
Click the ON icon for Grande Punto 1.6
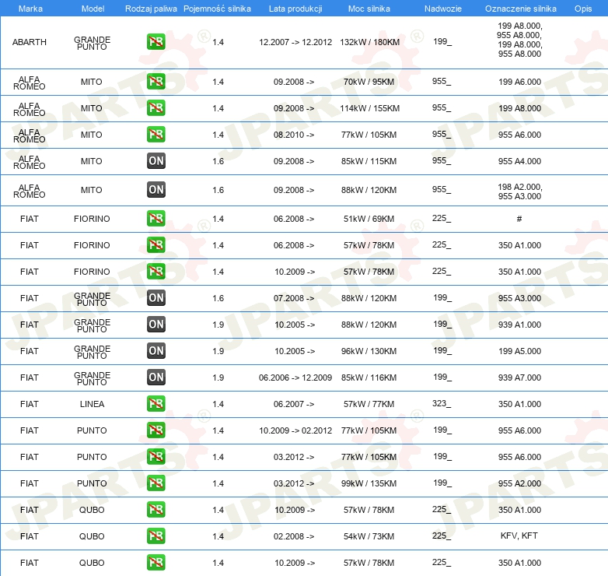tap(155, 297)
